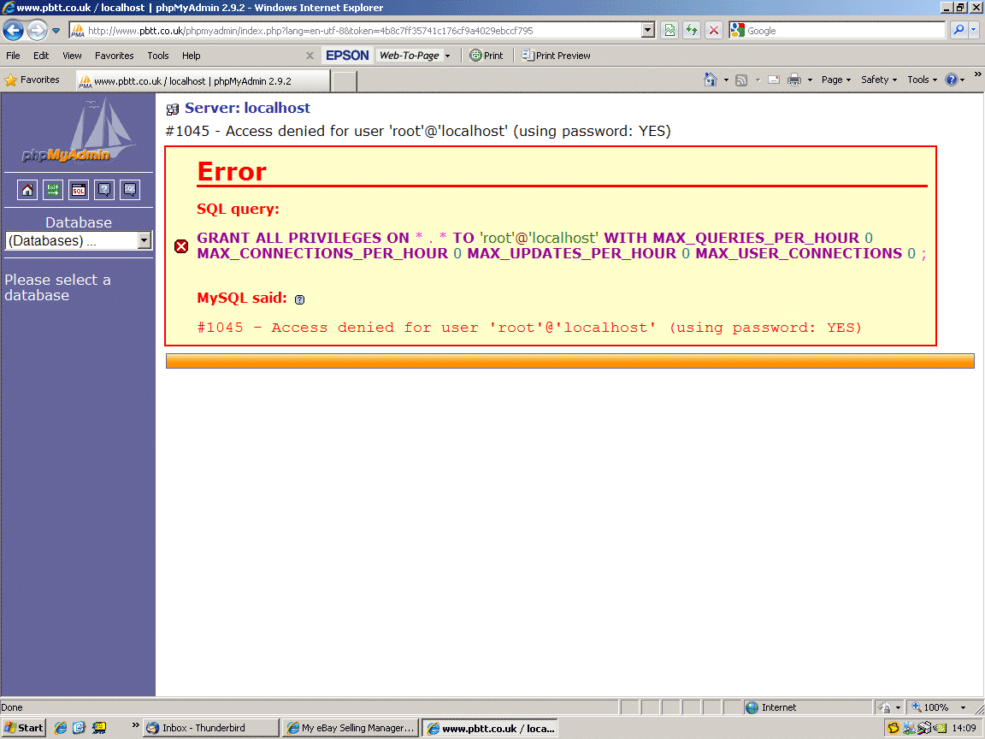
Task: Click the Windows Start button
Action: (23, 728)
